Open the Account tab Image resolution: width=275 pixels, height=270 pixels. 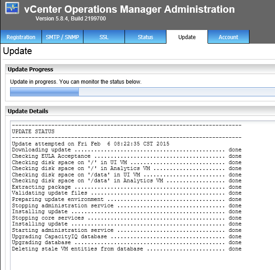228,37
